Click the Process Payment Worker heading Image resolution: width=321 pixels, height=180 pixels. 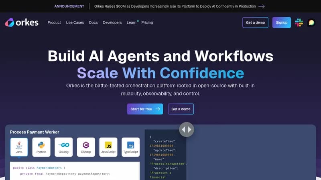point(35,132)
